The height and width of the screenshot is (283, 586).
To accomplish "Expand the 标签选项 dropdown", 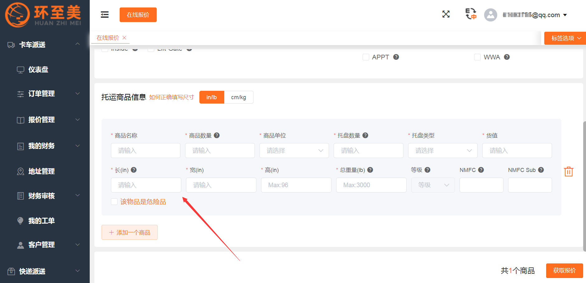I will coord(565,38).
